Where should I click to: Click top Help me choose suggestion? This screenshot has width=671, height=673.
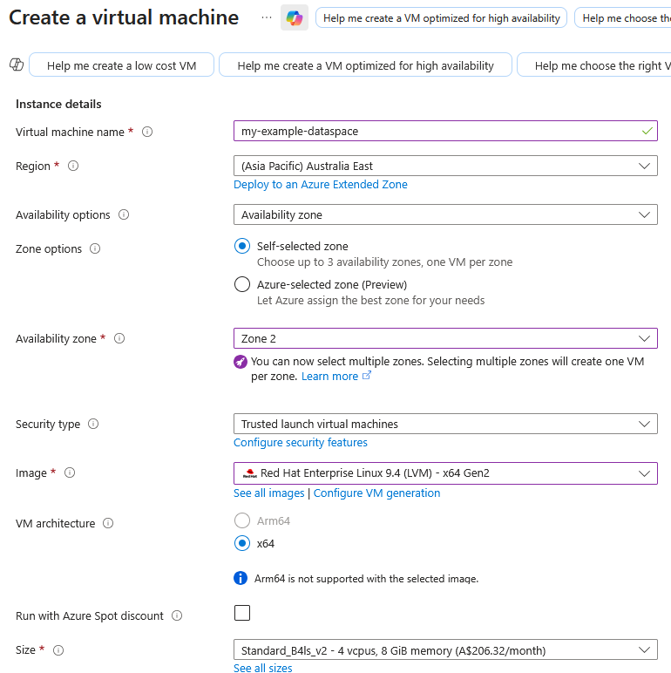coord(623,18)
